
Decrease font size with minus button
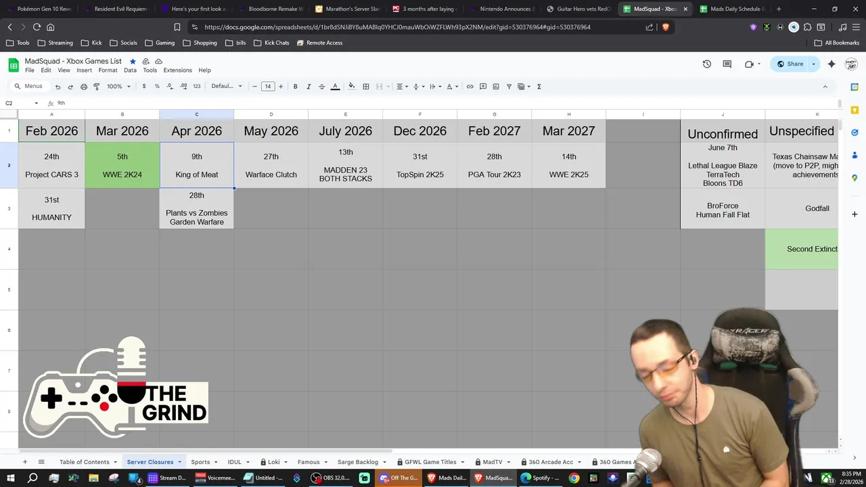point(255,87)
